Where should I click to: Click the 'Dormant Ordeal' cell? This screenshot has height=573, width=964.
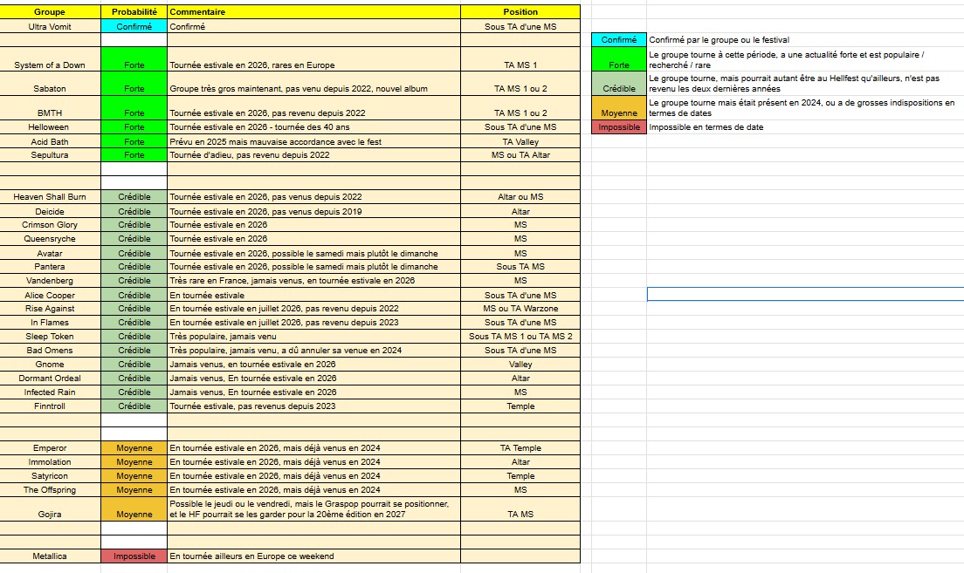tap(50, 379)
